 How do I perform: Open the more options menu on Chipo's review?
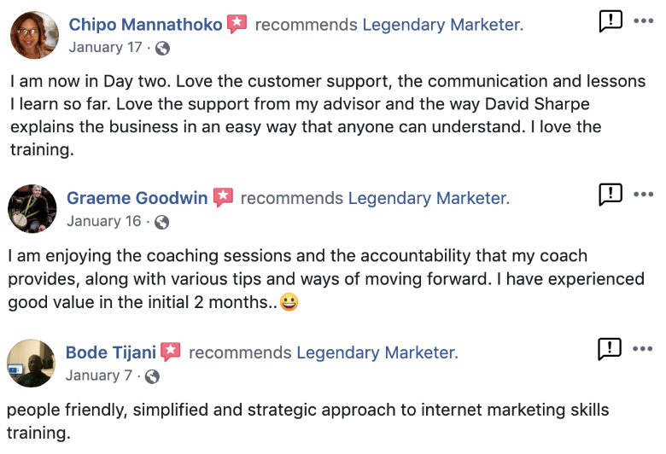pyautogui.click(x=643, y=21)
